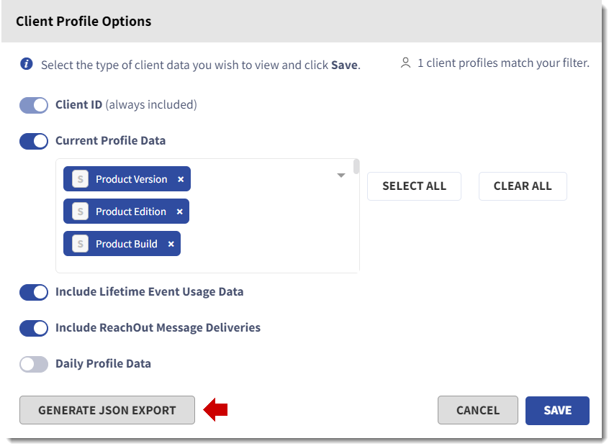Screen dimensions: 609x446
Task: Generate the JSON export
Action: point(107,410)
